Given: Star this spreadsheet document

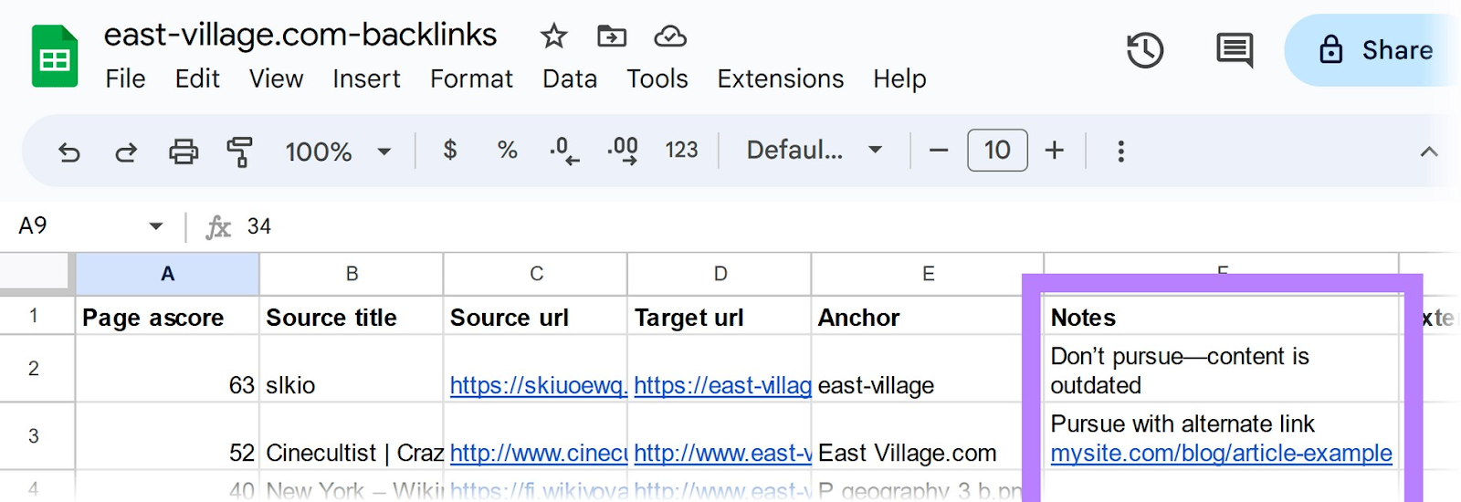Looking at the screenshot, I should [x=553, y=37].
